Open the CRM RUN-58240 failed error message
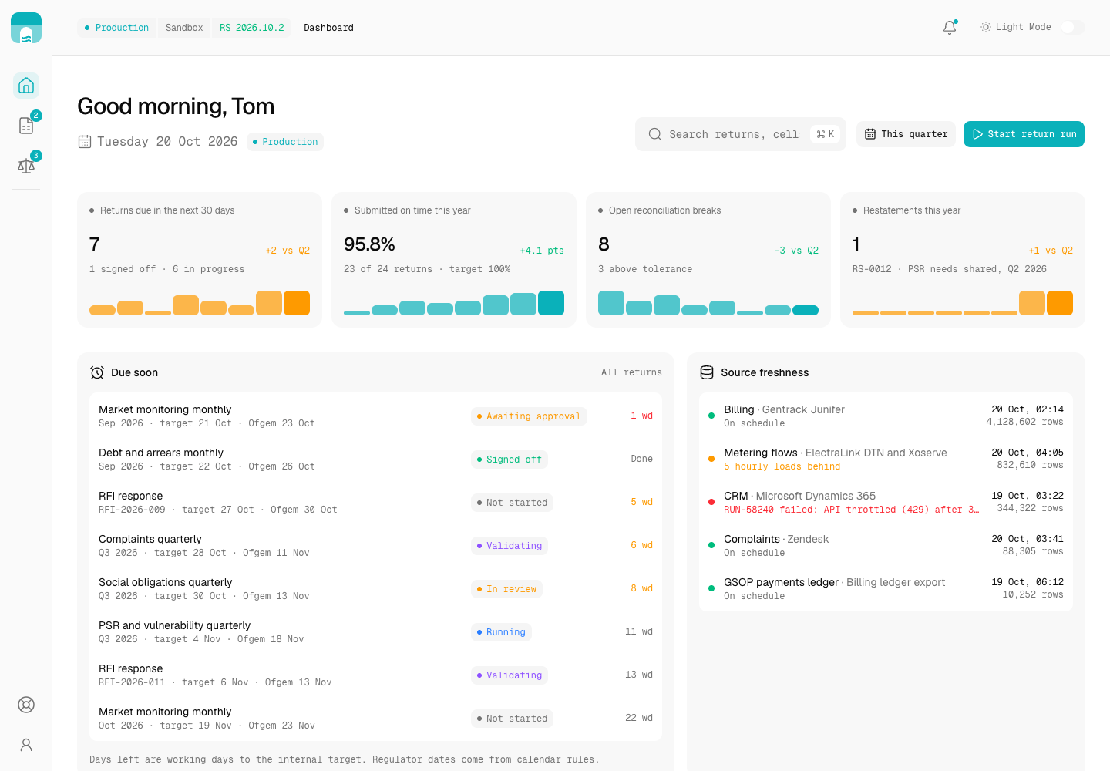The width and height of the screenshot is (1110, 771). click(x=851, y=510)
